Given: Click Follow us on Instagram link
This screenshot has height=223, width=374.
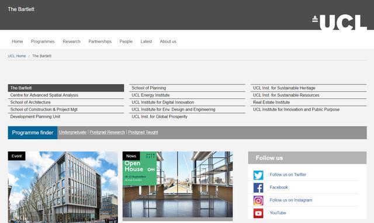Looking at the screenshot, I should pos(291,200).
